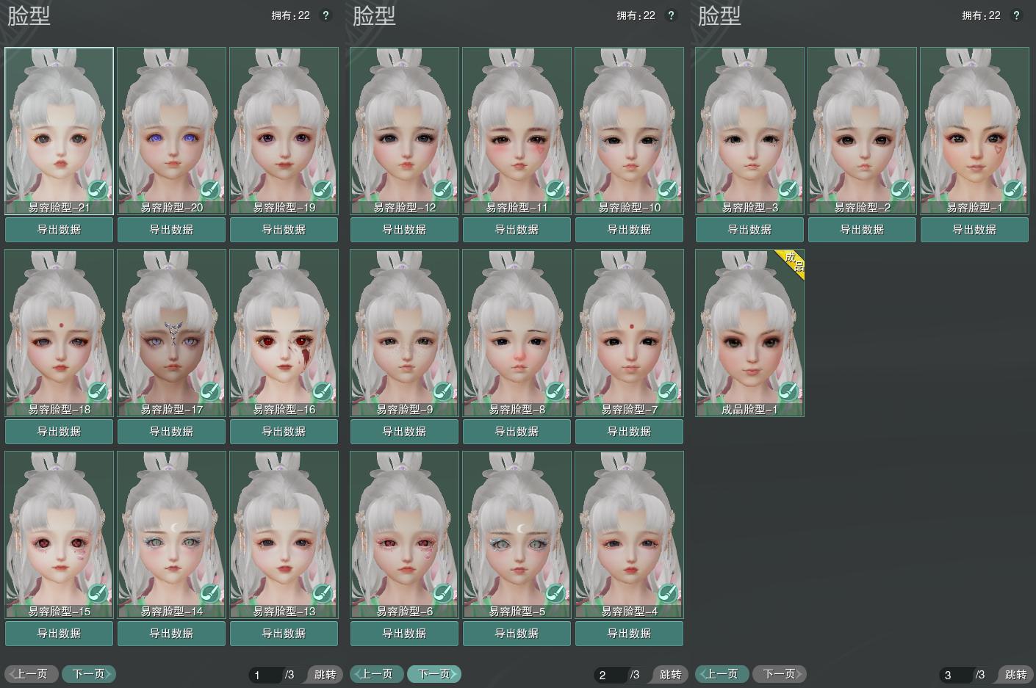This screenshot has height=688, width=1036.
Task: Click 下一页 in the page 1 panel
Action: [89, 674]
